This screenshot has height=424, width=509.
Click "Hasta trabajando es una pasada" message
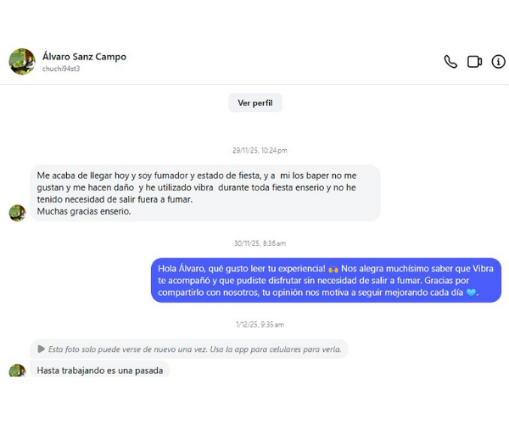[x=100, y=370]
